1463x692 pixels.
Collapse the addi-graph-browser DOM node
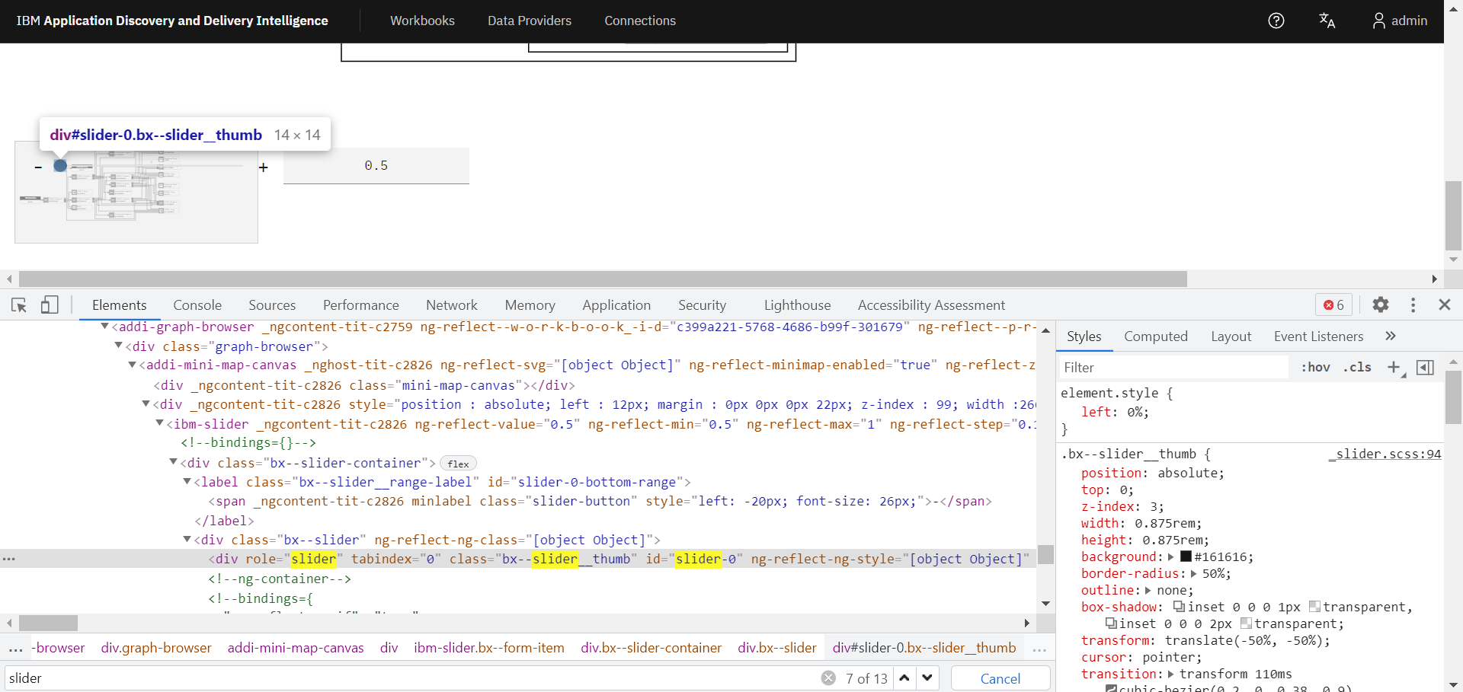pos(104,327)
